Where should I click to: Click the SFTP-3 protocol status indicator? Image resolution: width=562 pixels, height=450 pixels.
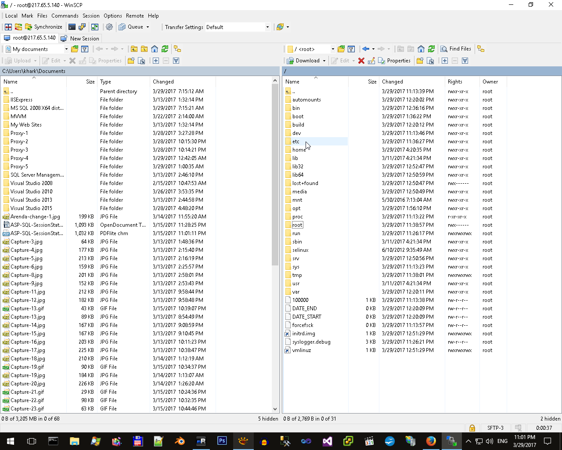tap(495, 428)
